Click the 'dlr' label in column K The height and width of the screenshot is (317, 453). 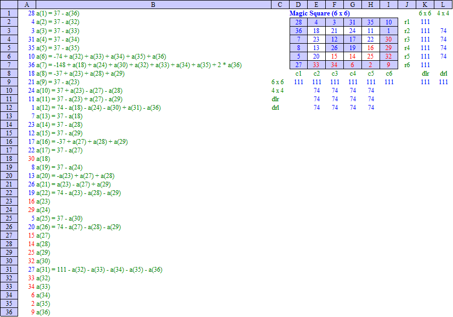(x=425, y=74)
